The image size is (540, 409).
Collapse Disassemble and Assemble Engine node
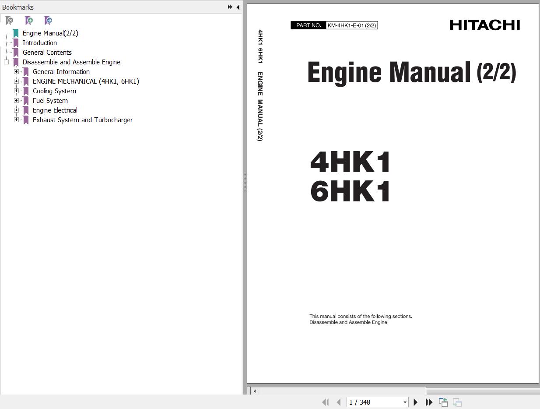click(6, 62)
